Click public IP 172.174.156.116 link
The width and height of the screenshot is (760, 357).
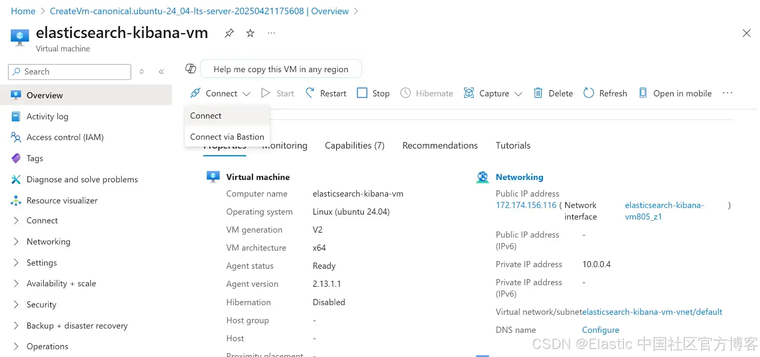(x=526, y=205)
